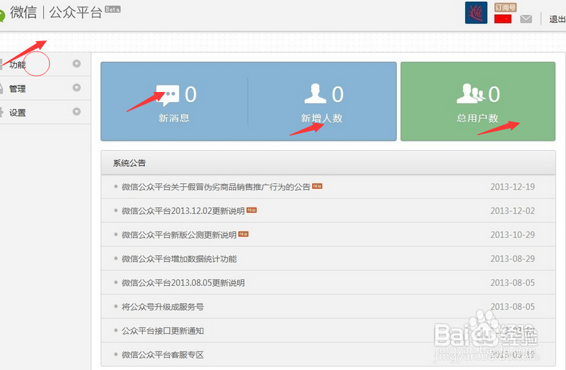Click the 退出 logout link
Screen dimensions: 566x370
pos(557,19)
